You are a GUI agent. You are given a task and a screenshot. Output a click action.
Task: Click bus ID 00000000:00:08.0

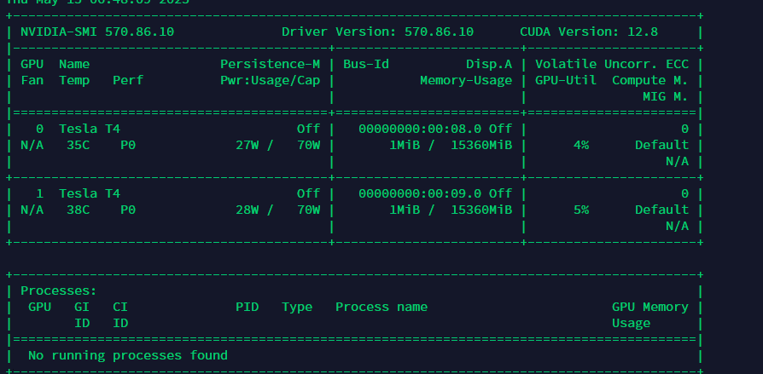[420, 129]
